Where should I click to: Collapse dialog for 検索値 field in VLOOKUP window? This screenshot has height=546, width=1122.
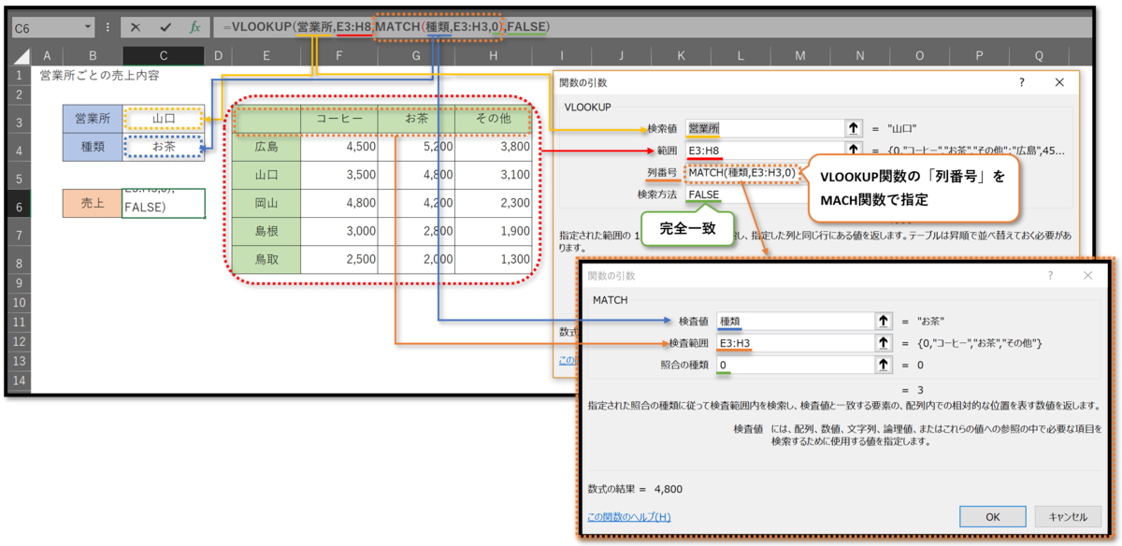853,129
